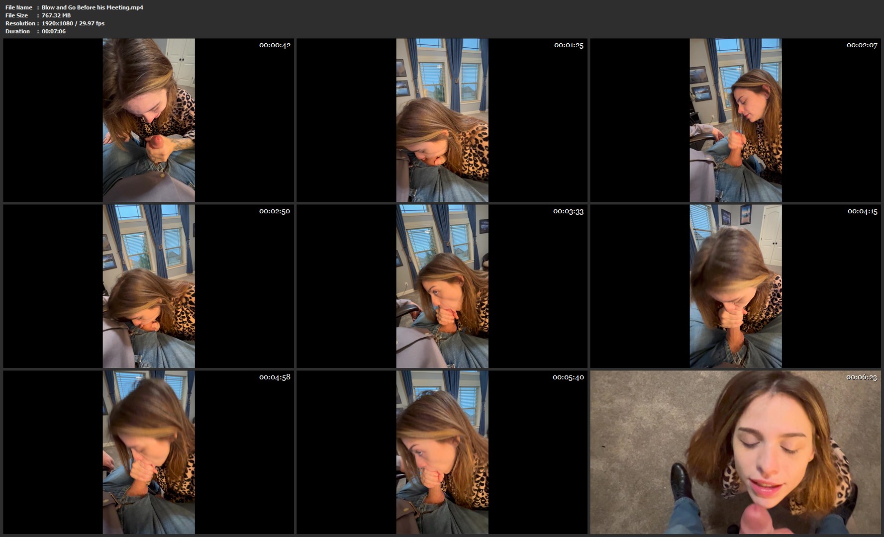884x537 pixels.
Task: Pick the frame marked 00:05:40
Action: pos(442,452)
